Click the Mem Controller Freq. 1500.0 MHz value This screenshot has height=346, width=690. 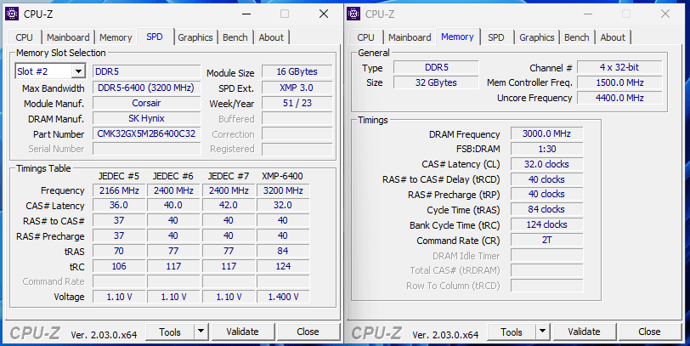[x=619, y=82]
